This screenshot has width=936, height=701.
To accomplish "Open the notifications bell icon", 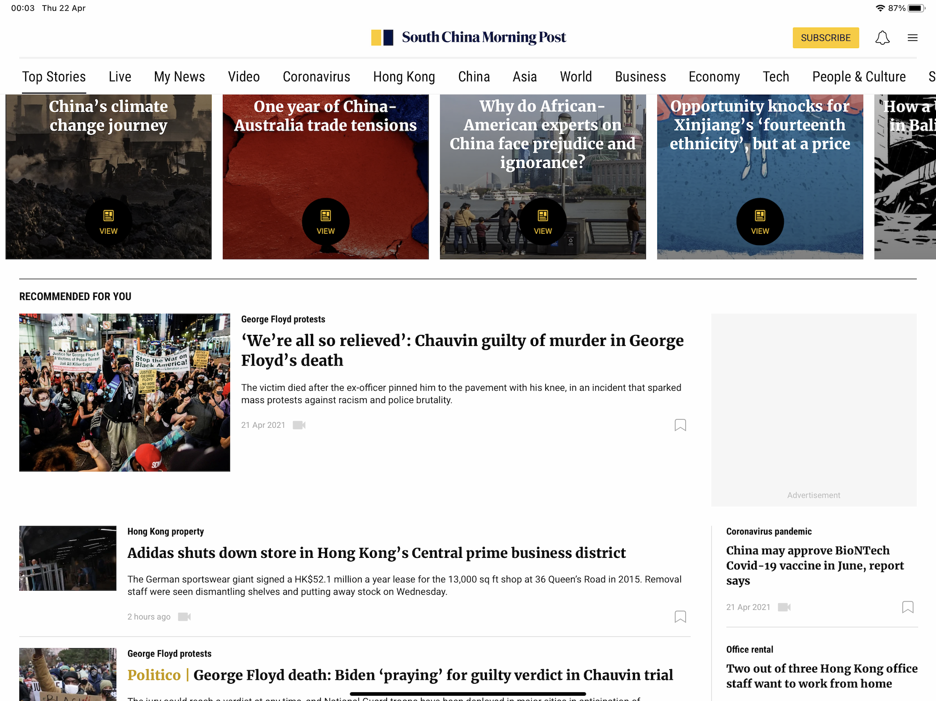I will tap(882, 38).
